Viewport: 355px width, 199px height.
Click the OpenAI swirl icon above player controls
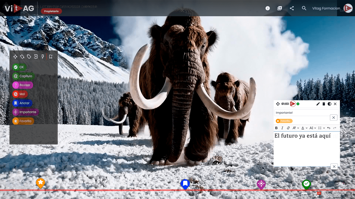[342, 185]
